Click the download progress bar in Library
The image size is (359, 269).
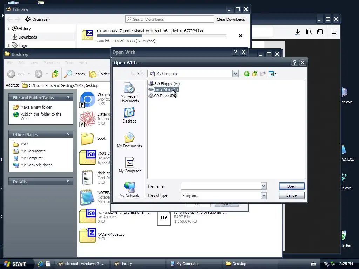[162, 36]
